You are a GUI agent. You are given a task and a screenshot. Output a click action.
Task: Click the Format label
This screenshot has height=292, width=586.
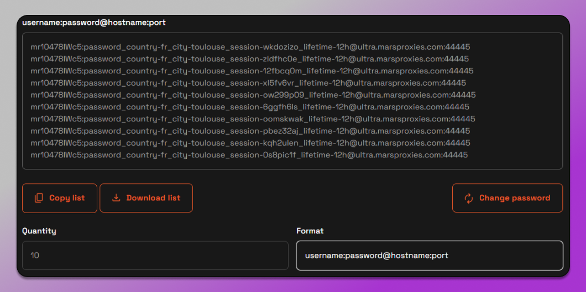pyautogui.click(x=310, y=231)
